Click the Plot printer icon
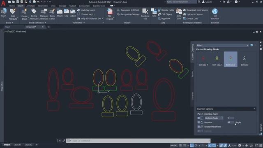The image size is (263, 148). point(34,2)
